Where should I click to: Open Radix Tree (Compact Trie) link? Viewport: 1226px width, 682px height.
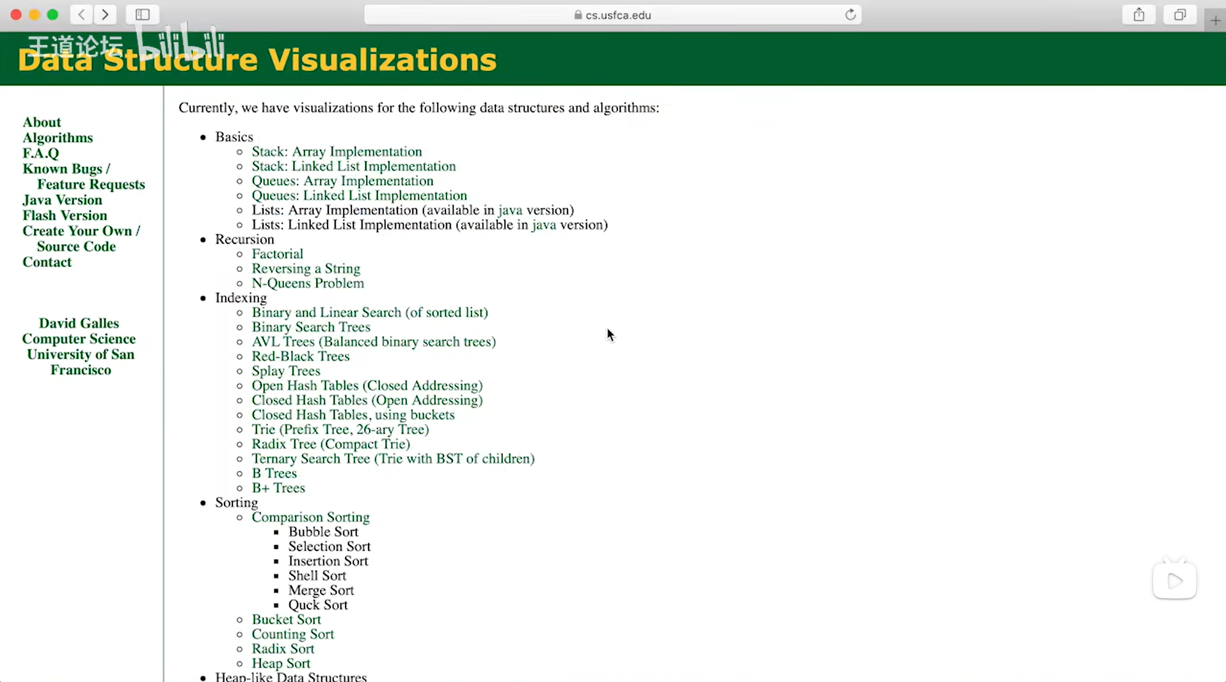pyautogui.click(x=331, y=445)
